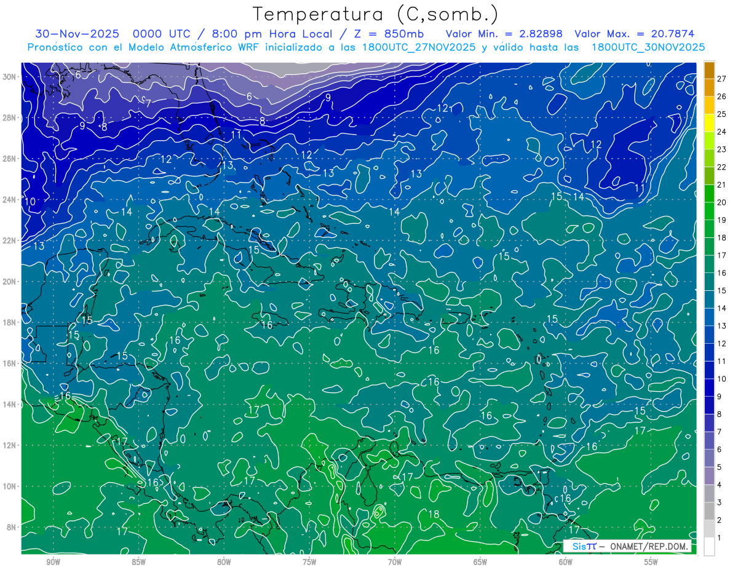This screenshot has width=738, height=570.
Task: Click the '18' contour label on map
Action: pyautogui.click(x=434, y=514)
